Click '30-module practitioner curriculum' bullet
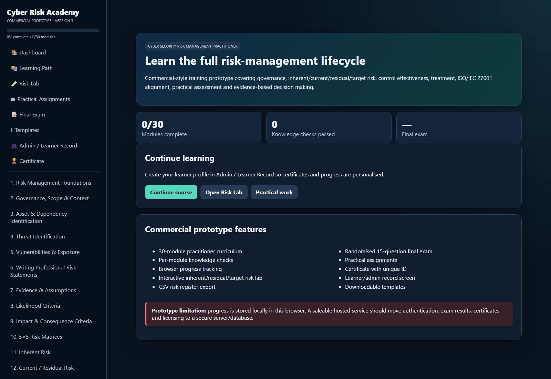551x379 pixels. tap(200, 252)
